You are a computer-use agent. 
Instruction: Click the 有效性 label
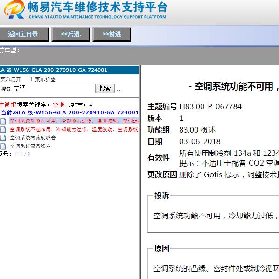point(159,158)
